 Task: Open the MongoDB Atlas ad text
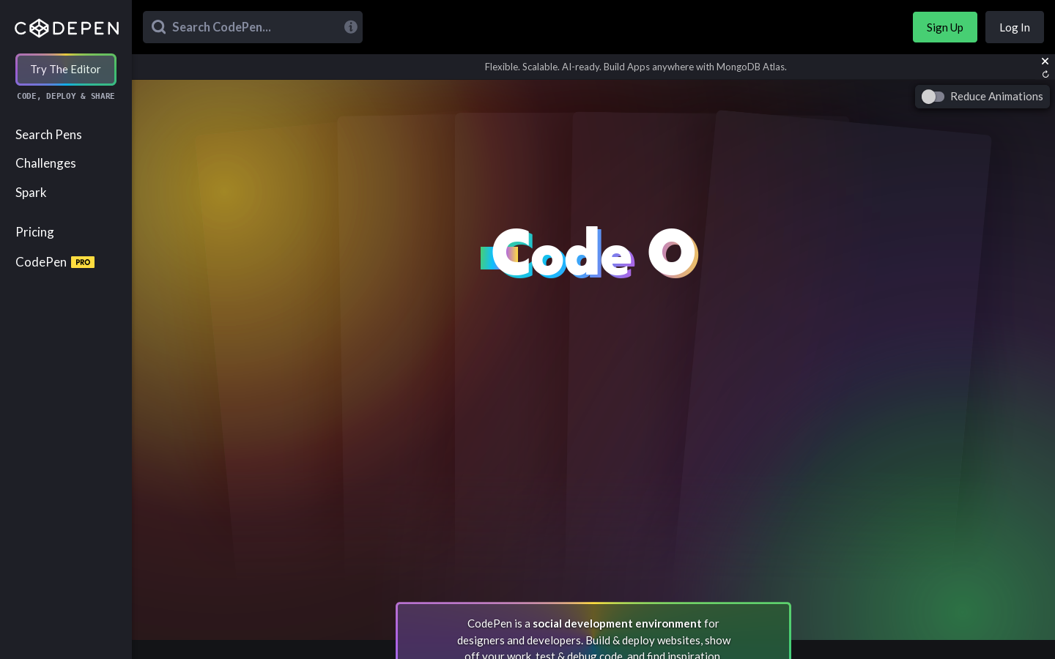(x=635, y=67)
